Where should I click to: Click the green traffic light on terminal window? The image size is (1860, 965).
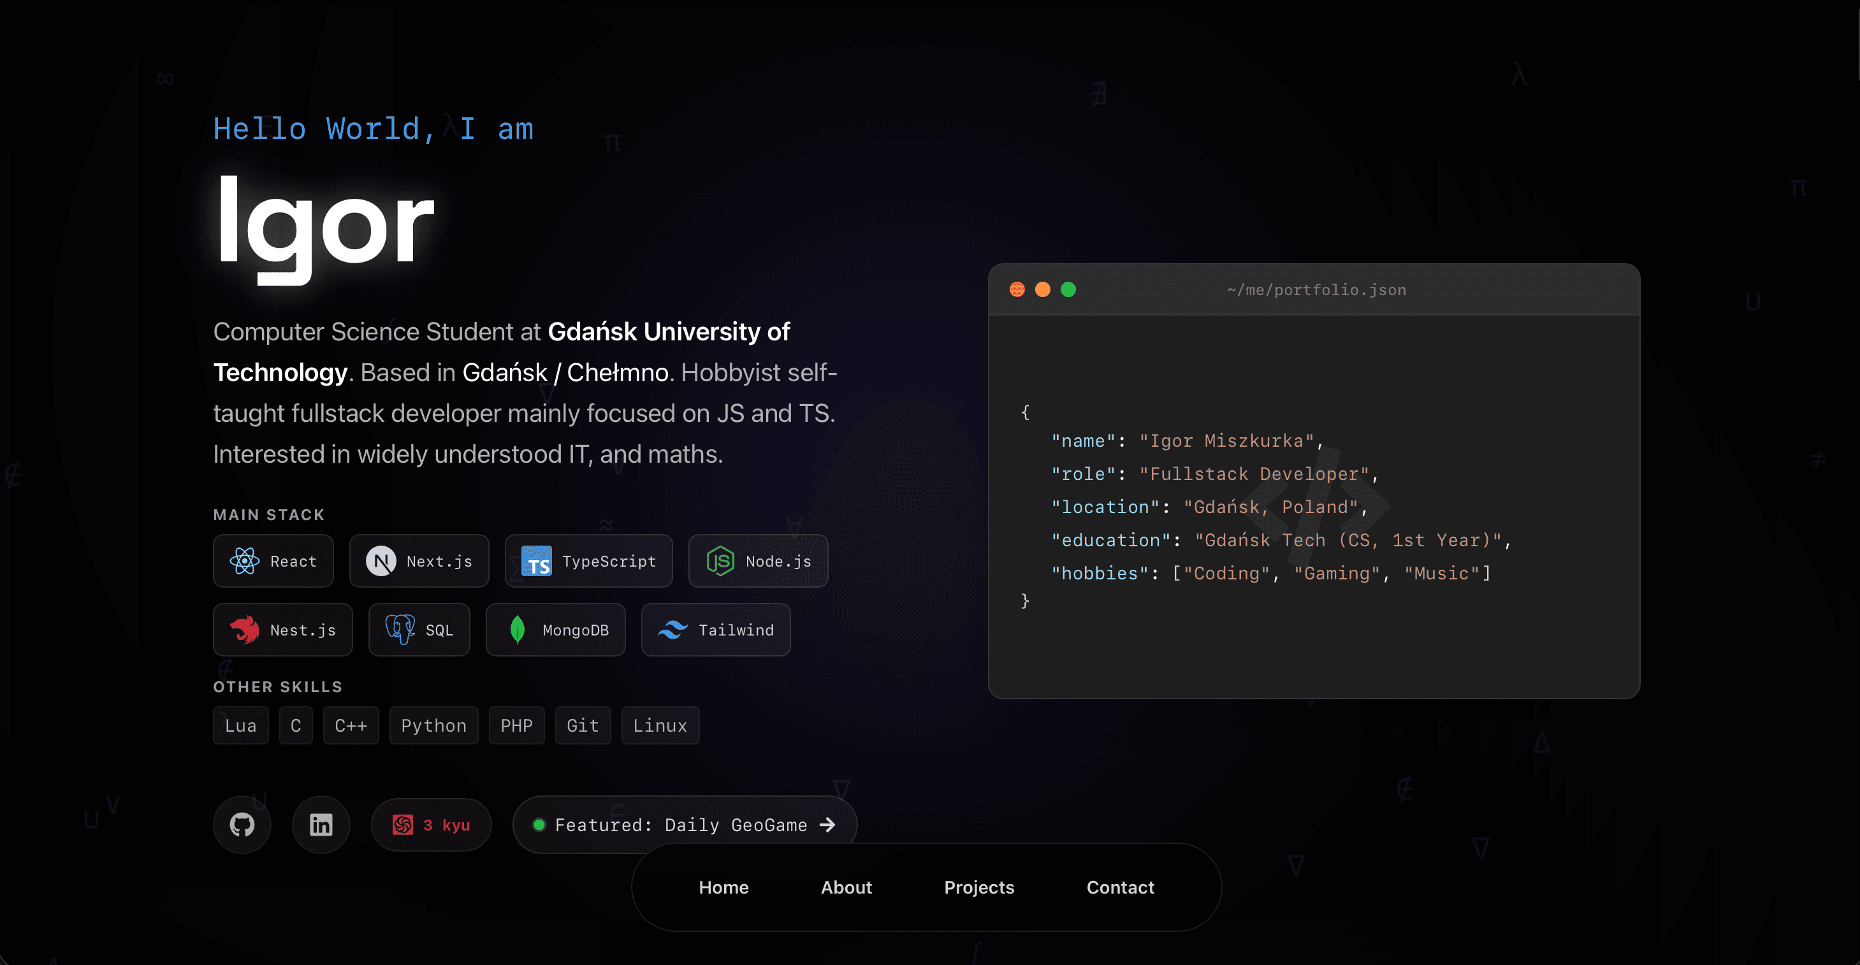[1068, 289]
